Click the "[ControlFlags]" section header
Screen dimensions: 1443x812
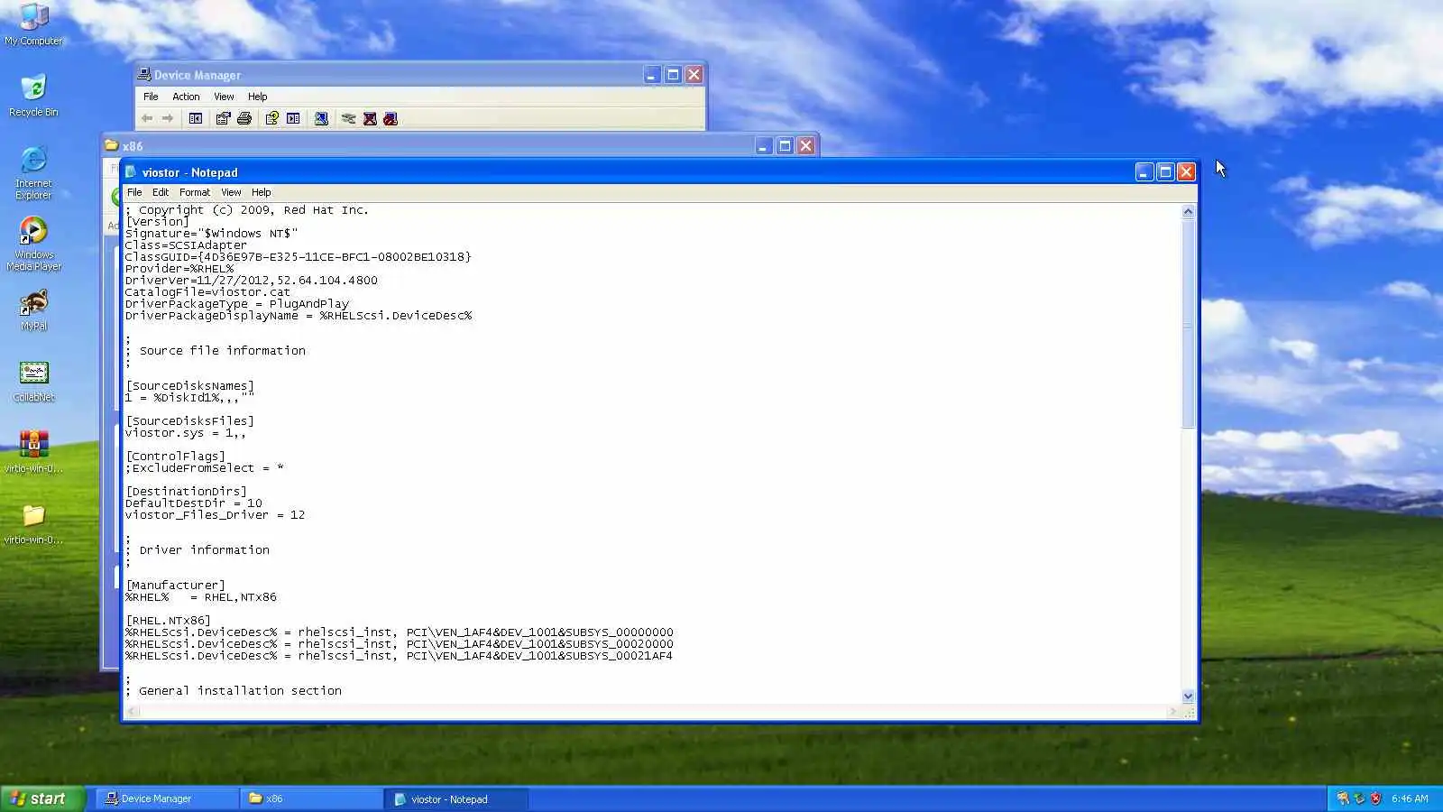point(175,457)
